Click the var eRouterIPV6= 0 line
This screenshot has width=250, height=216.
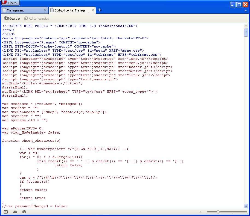(22, 128)
